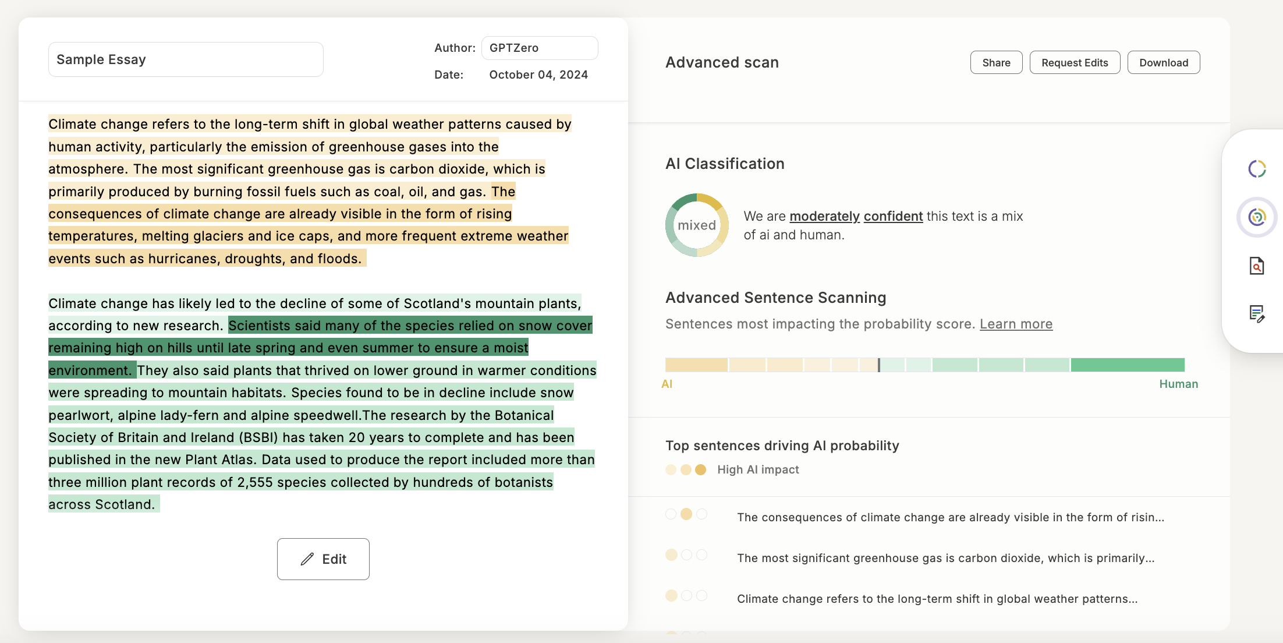Click the Share button
This screenshot has width=1283, height=643.
pos(996,62)
